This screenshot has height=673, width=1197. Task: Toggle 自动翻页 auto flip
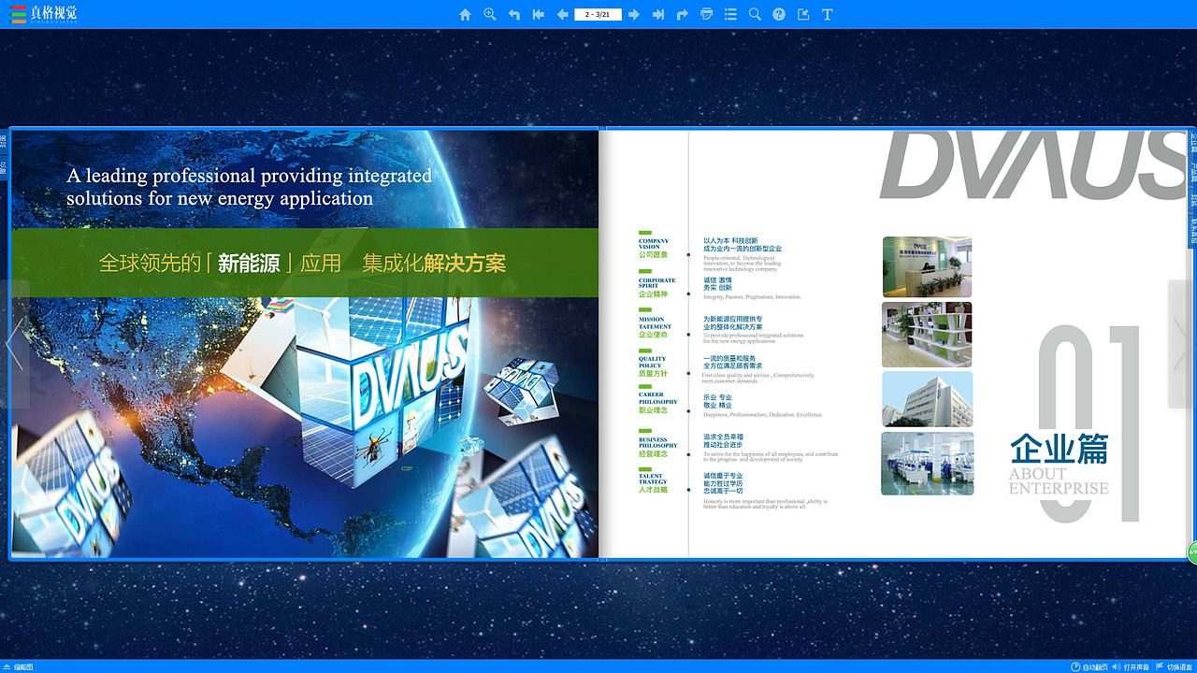click(1089, 666)
